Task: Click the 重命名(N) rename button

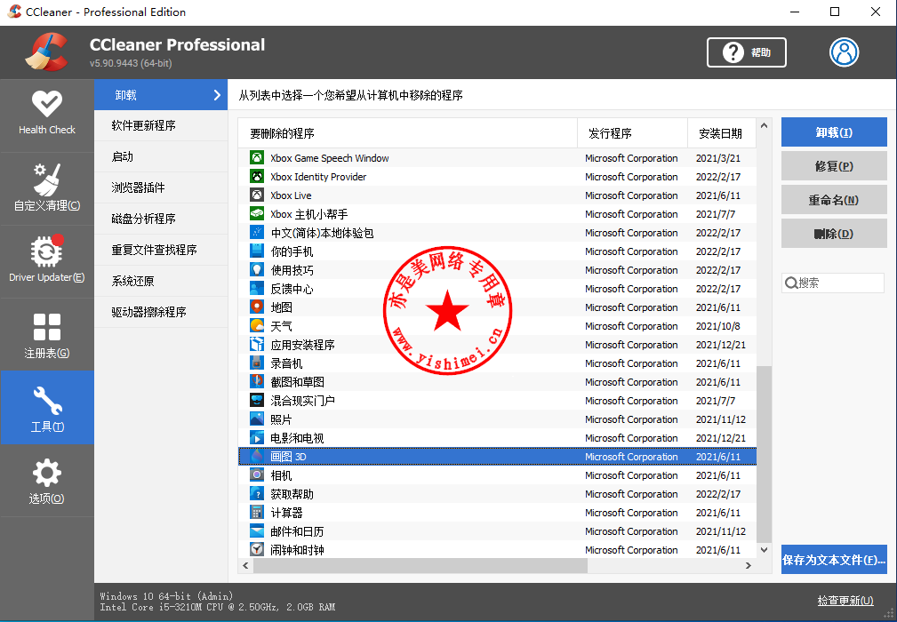Action: (x=834, y=200)
